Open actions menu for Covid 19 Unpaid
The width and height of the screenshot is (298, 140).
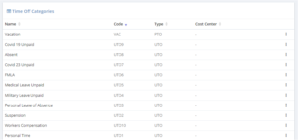(286, 44)
